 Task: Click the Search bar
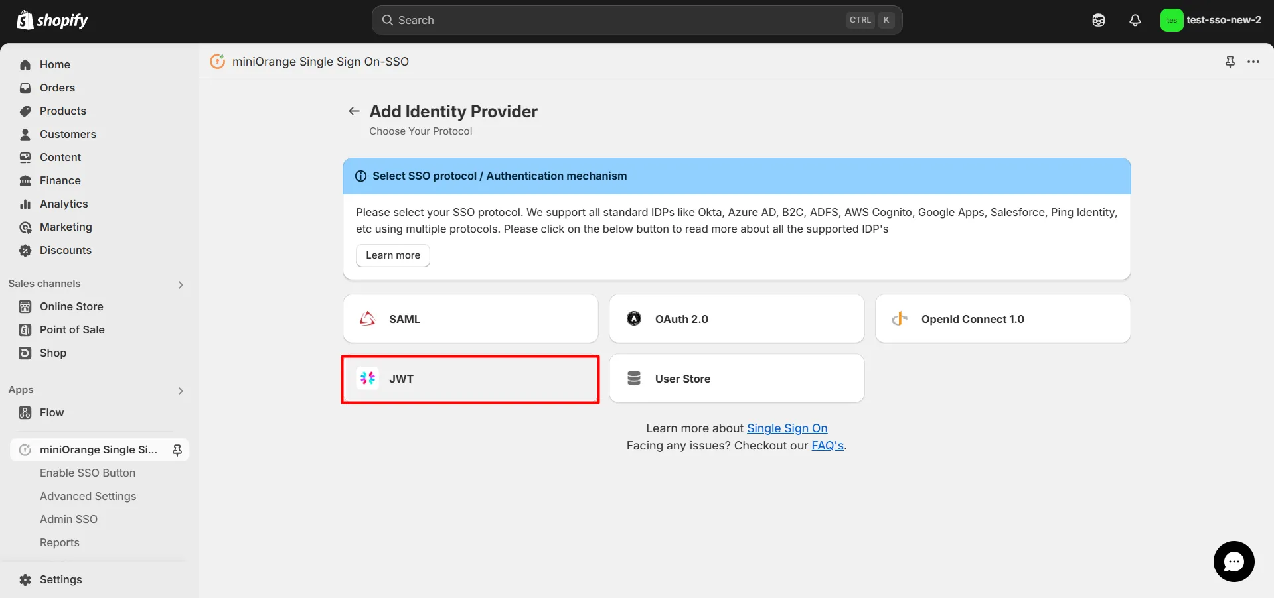point(637,20)
